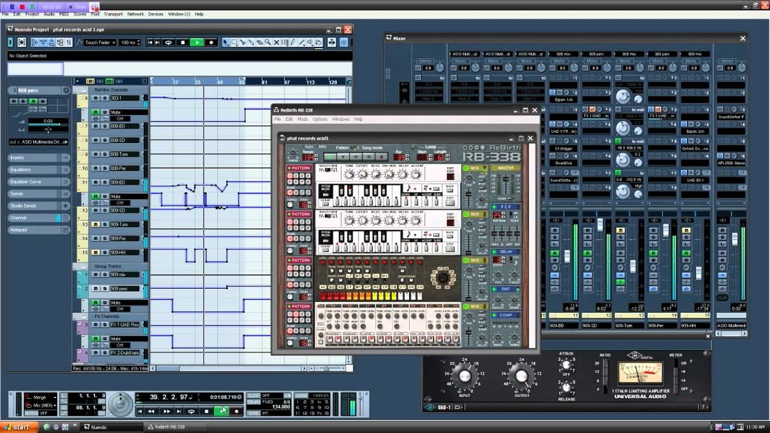Click the SHOW markers button on transport
The image size is (770, 433).
click(x=301, y=396)
